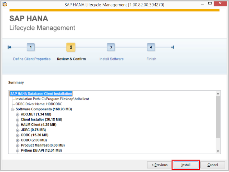Select step 1 Define Client Properties box

coord(31,47)
